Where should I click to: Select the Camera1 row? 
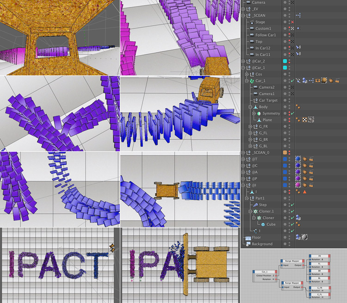coord(266,94)
